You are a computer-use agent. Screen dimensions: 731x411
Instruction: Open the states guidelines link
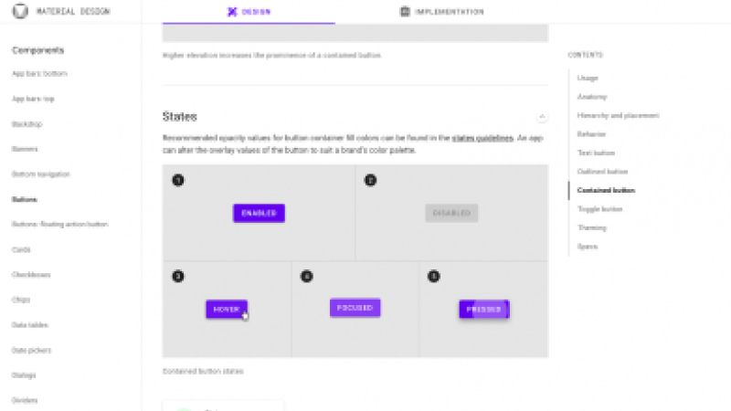[482, 138]
